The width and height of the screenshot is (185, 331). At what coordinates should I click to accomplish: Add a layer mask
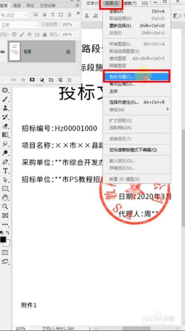(x=32, y=80)
